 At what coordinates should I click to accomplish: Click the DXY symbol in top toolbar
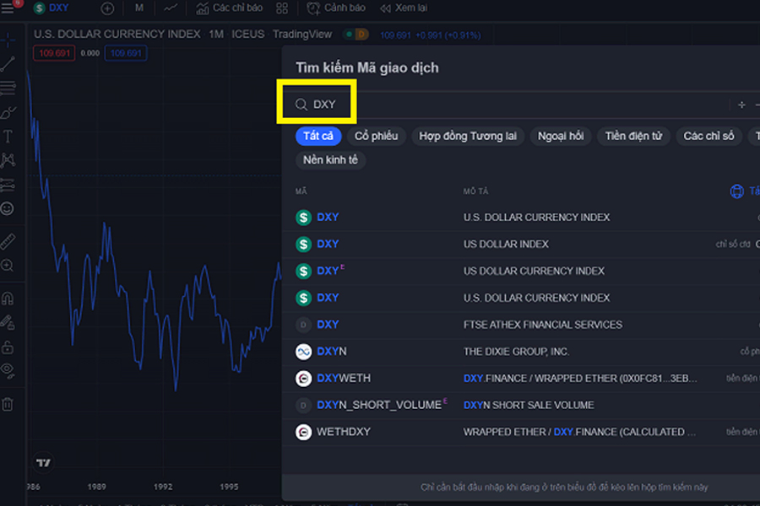point(52,8)
